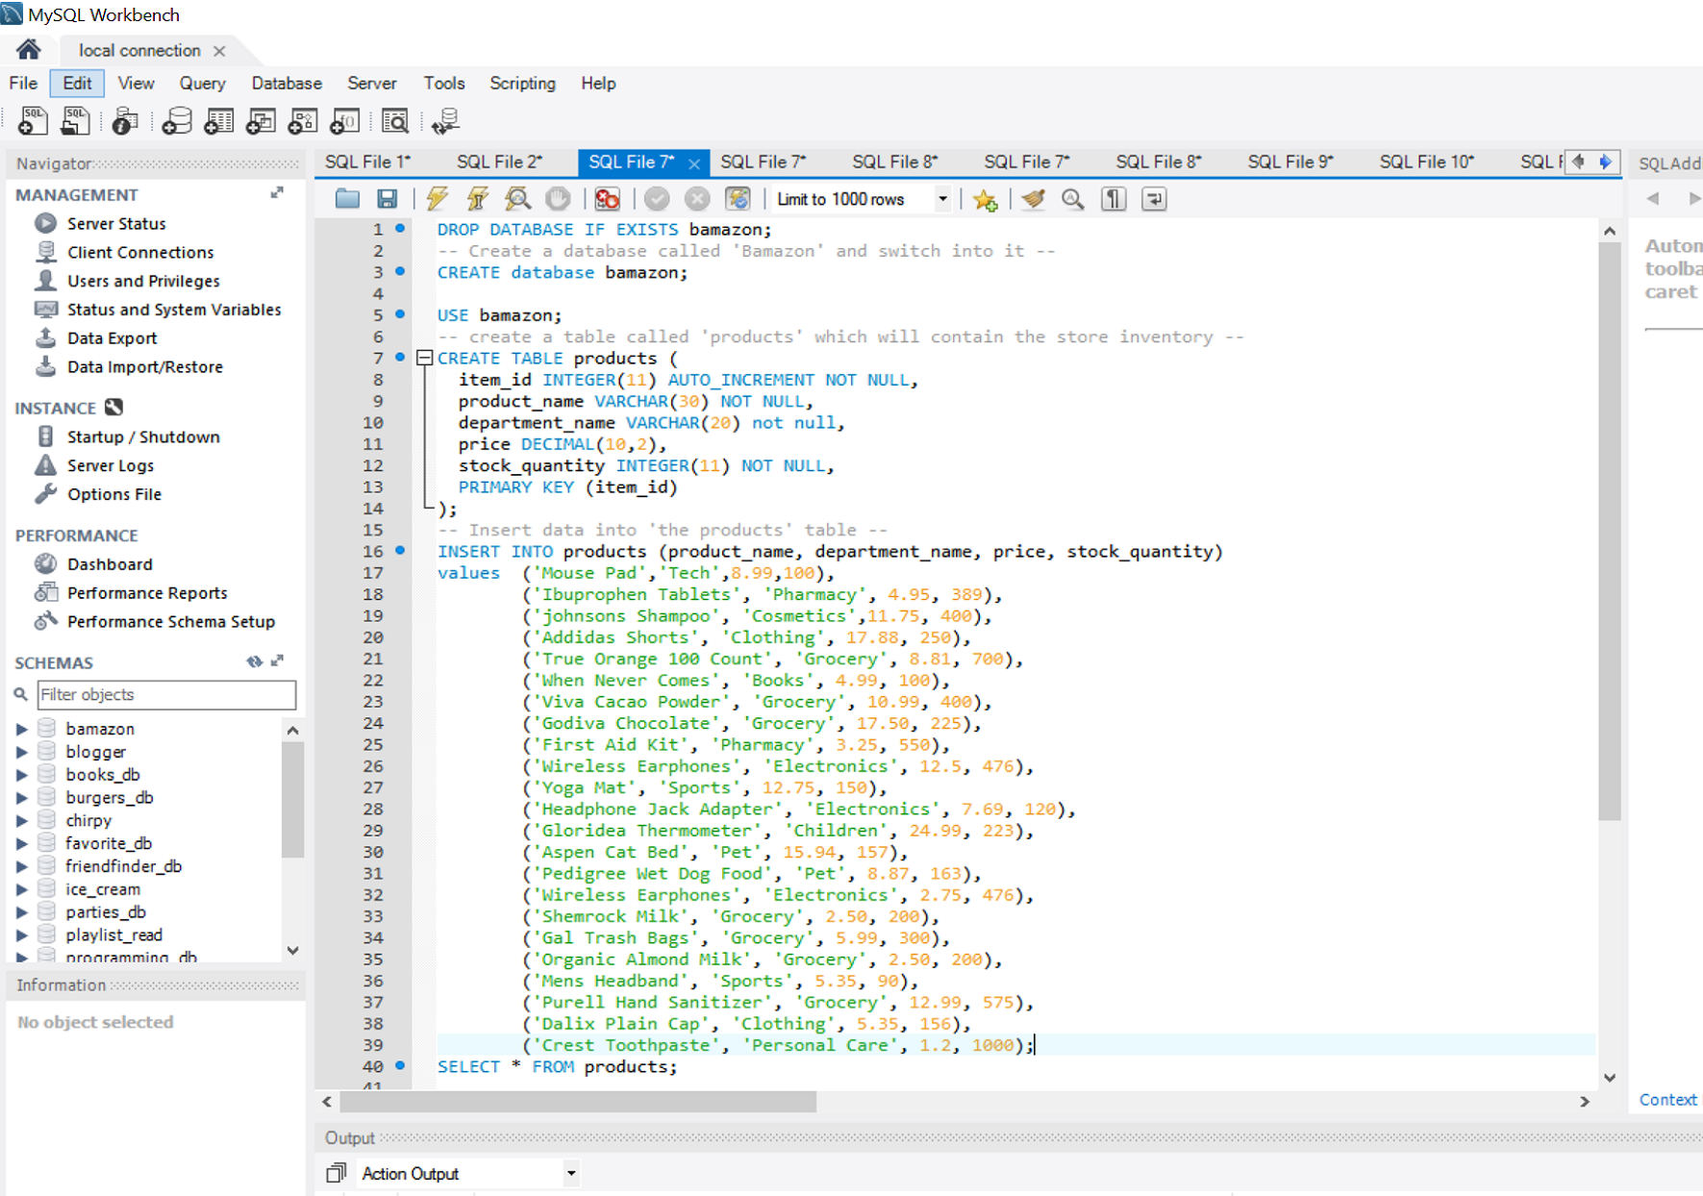Refresh the schemas list icon
The height and width of the screenshot is (1196, 1703).
click(x=254, y=661)
